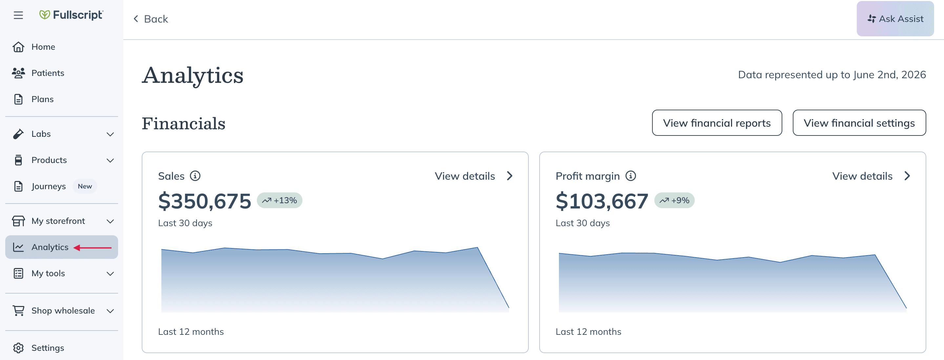Screen dimensions: 944x360
Task: Expand the My storefront chevron
Action: tap(110, 221)
